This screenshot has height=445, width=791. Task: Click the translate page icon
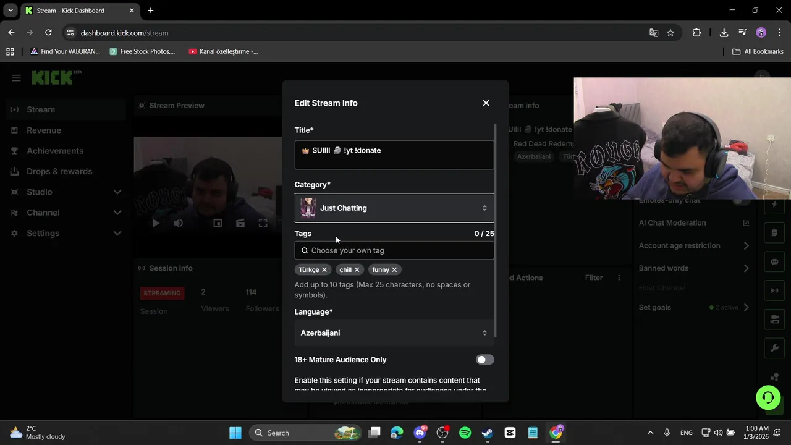654,33
